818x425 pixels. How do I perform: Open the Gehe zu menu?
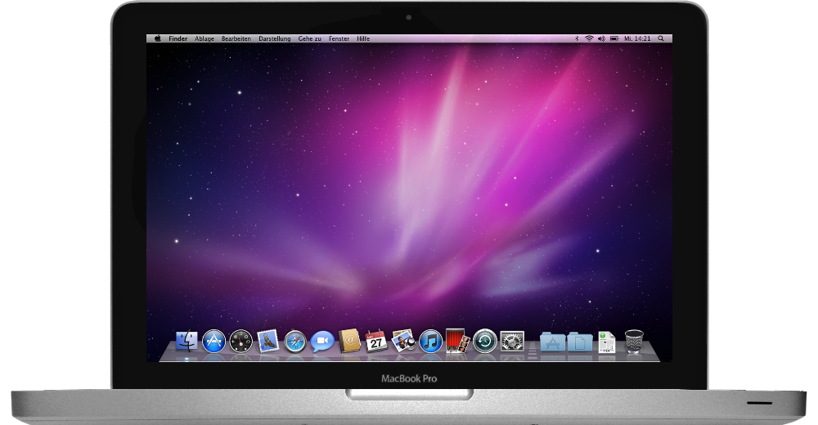[310, 38]
